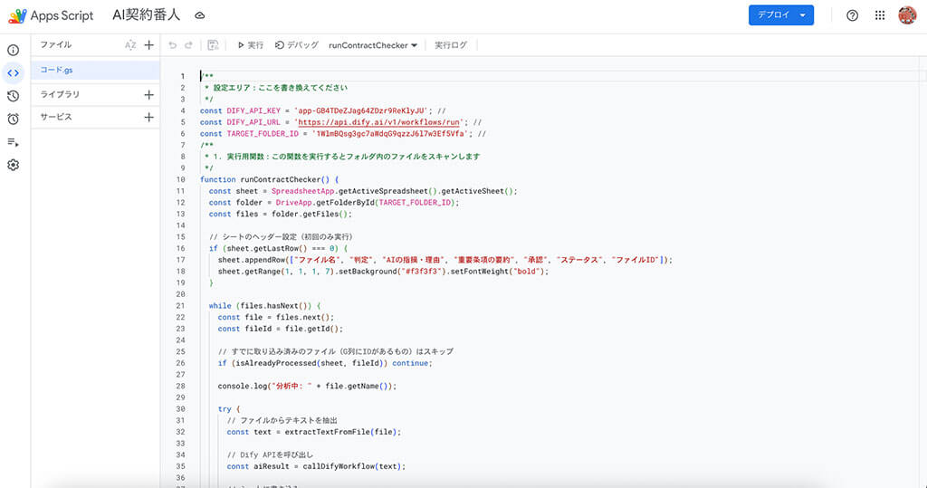The height and width of the screenshot is (488, 927).
Task: Click the ファイル header label
Action: [55, 45]
